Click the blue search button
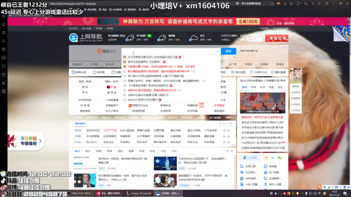The image size is (351, 197). pyautogui.click(x=228, y=51)
